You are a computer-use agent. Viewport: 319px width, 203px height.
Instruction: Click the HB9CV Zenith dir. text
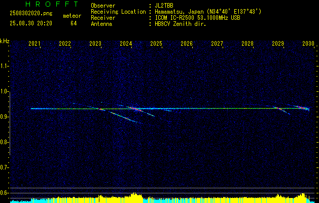pos(181,24)
